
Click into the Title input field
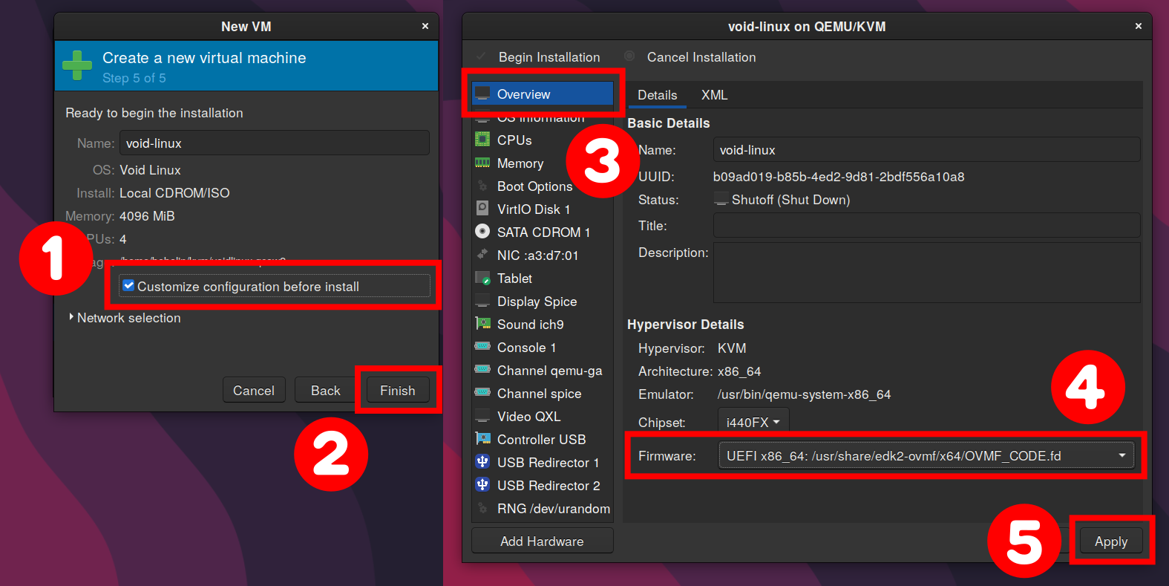click(x=926, y=225)
